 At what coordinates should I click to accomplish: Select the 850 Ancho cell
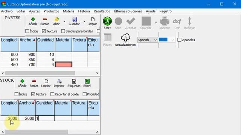click(27, 60)
